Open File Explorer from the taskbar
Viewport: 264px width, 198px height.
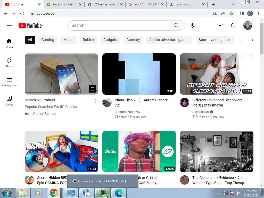coord(23,193)
